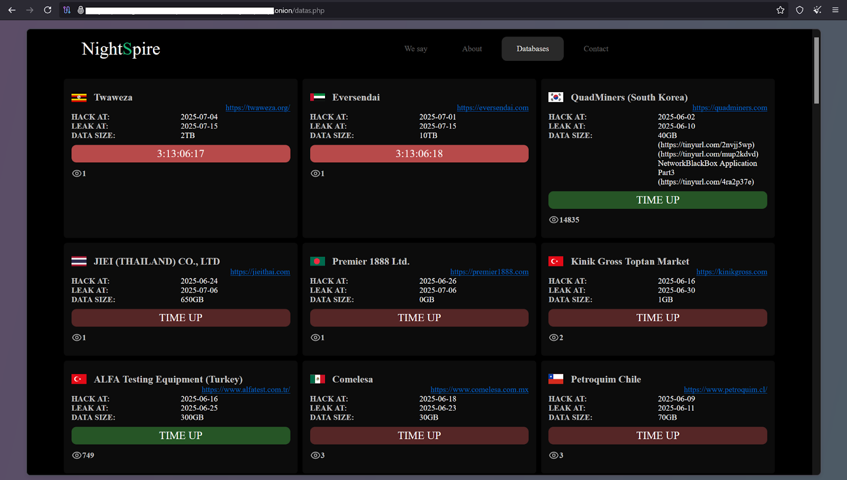
Task: Open the petroquim.cl link
Action: pyautogui.click(x=725, y=390)
